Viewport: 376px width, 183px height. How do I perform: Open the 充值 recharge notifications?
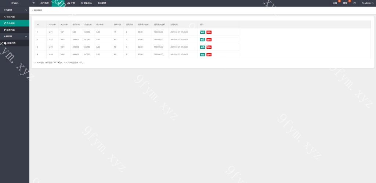click(335, 3)
